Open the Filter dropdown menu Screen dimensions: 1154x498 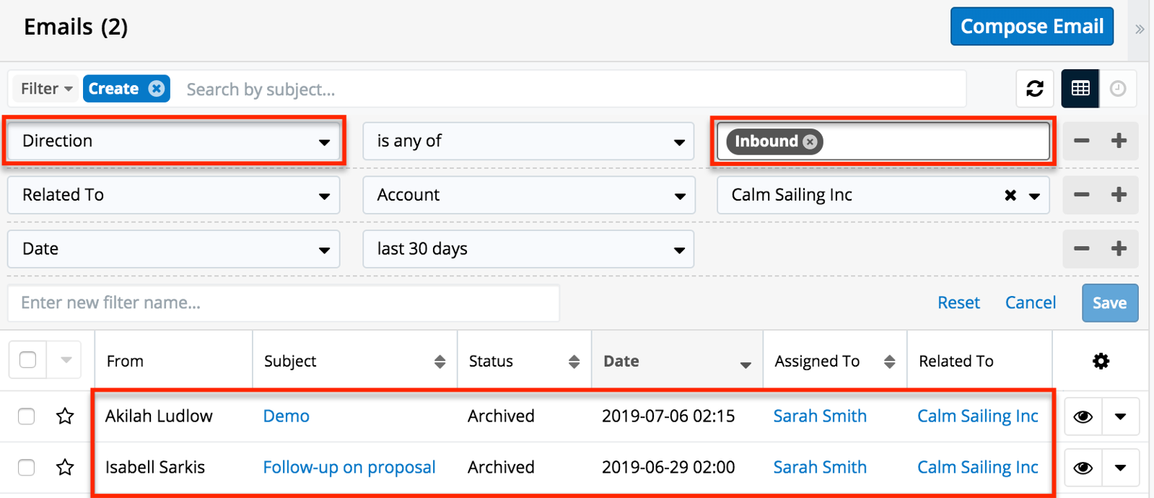point(46,89)
